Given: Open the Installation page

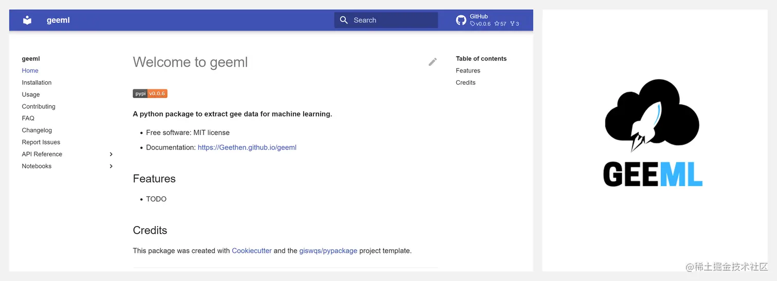Looking at the screenshot, I should click(36, 82).
